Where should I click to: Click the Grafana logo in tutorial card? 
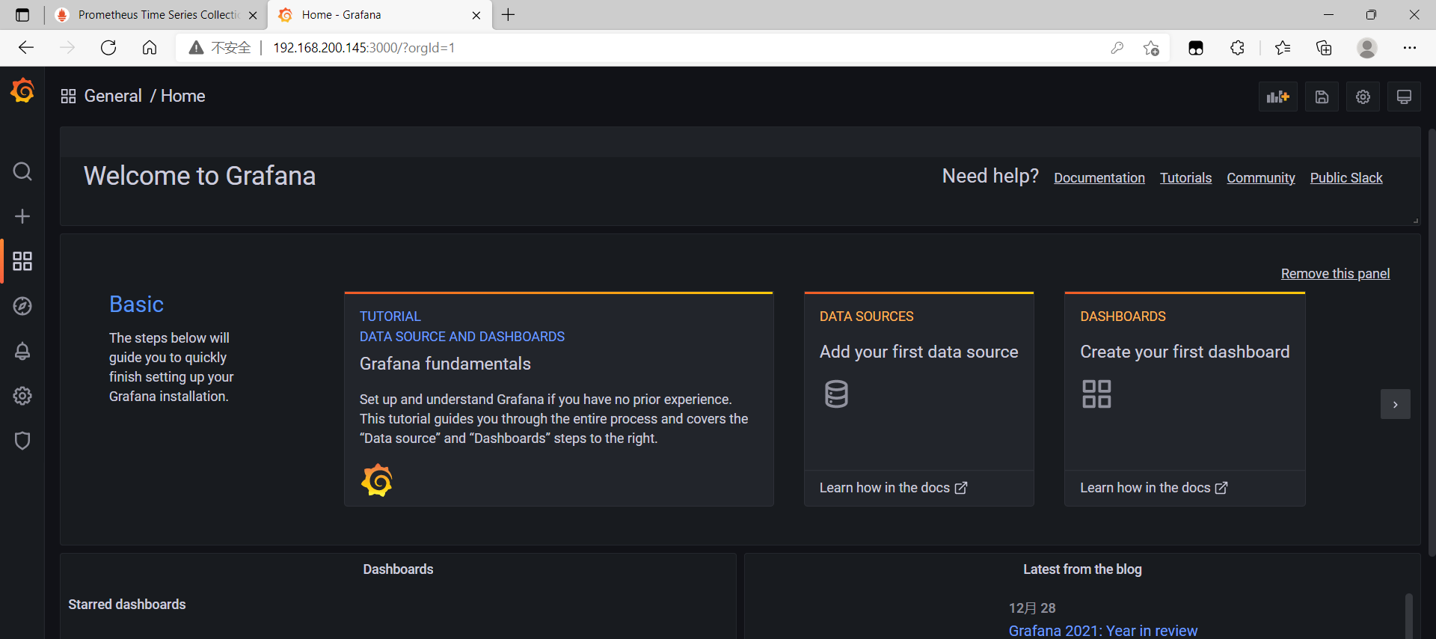(x=377, y=480)
